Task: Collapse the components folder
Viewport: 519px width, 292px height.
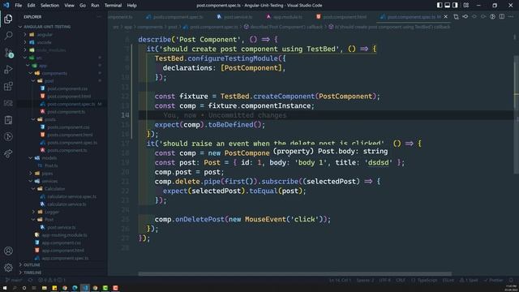Action: [31, 73]
